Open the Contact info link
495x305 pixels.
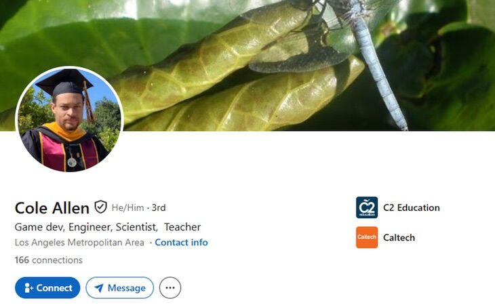point(181,242)
